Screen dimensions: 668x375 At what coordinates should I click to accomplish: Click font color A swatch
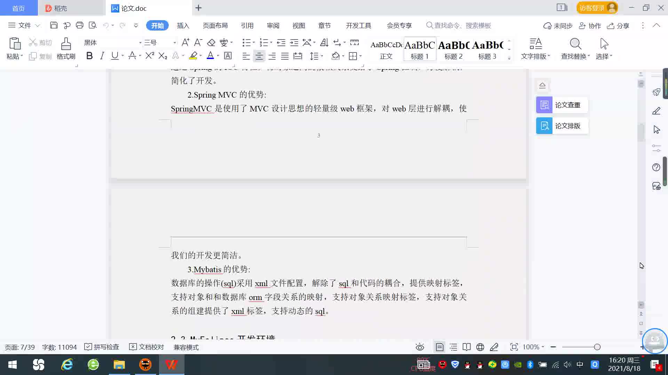point(210,56)
